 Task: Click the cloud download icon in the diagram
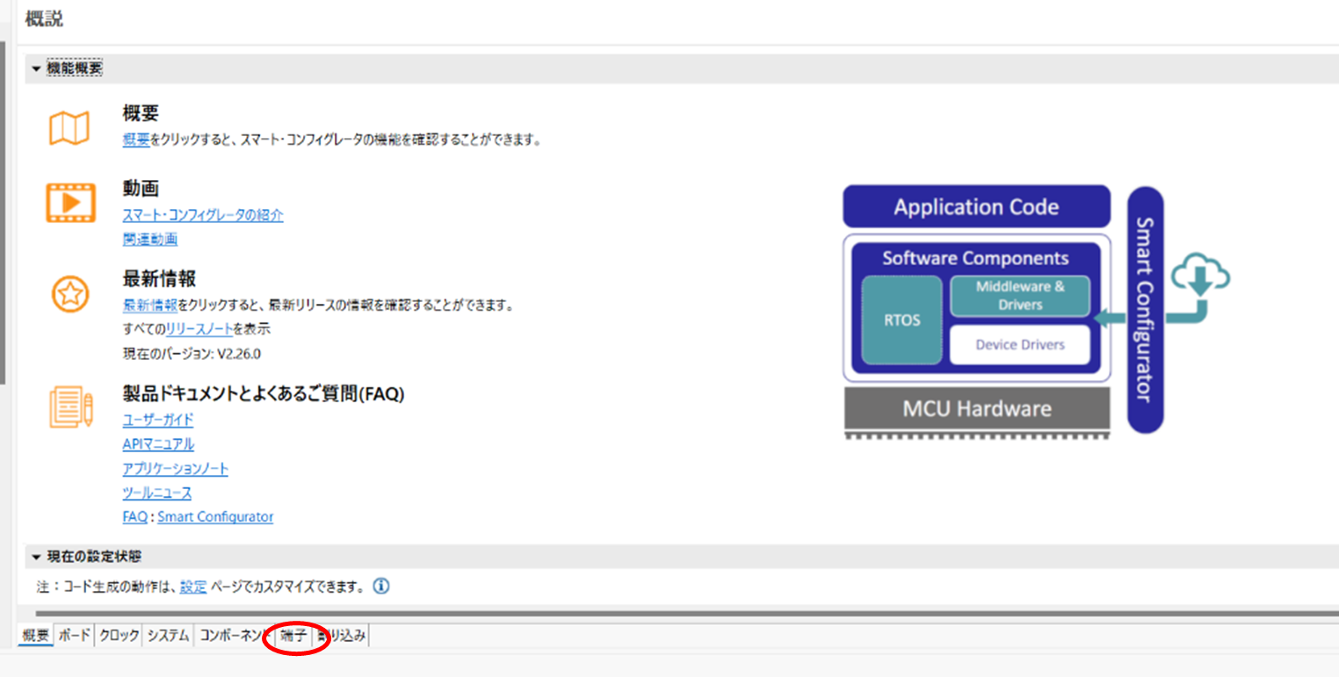pos(1200,274)
